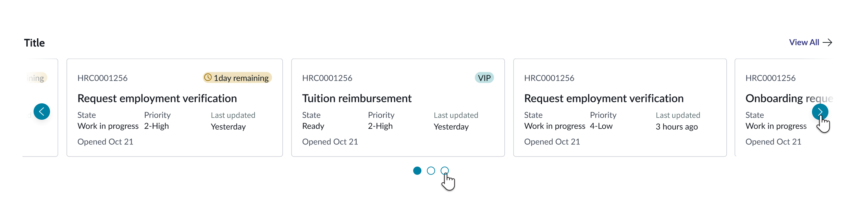Select the first carousel page dot
862x208 pixels.
[x=417, y=171]
